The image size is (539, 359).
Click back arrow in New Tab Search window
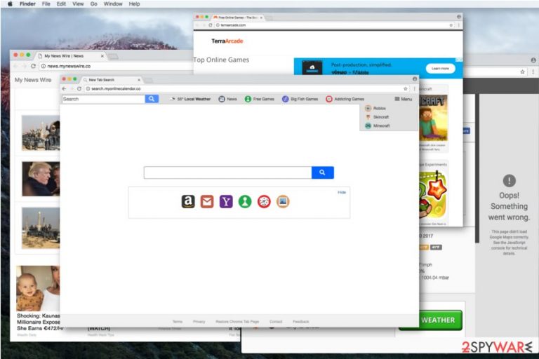point(65,88)
